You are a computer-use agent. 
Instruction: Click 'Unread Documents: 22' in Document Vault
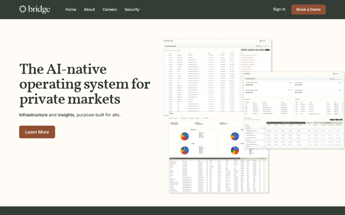tap(170, 46)
